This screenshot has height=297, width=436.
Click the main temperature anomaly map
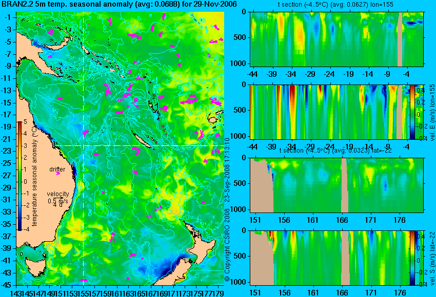pos(120,148)
